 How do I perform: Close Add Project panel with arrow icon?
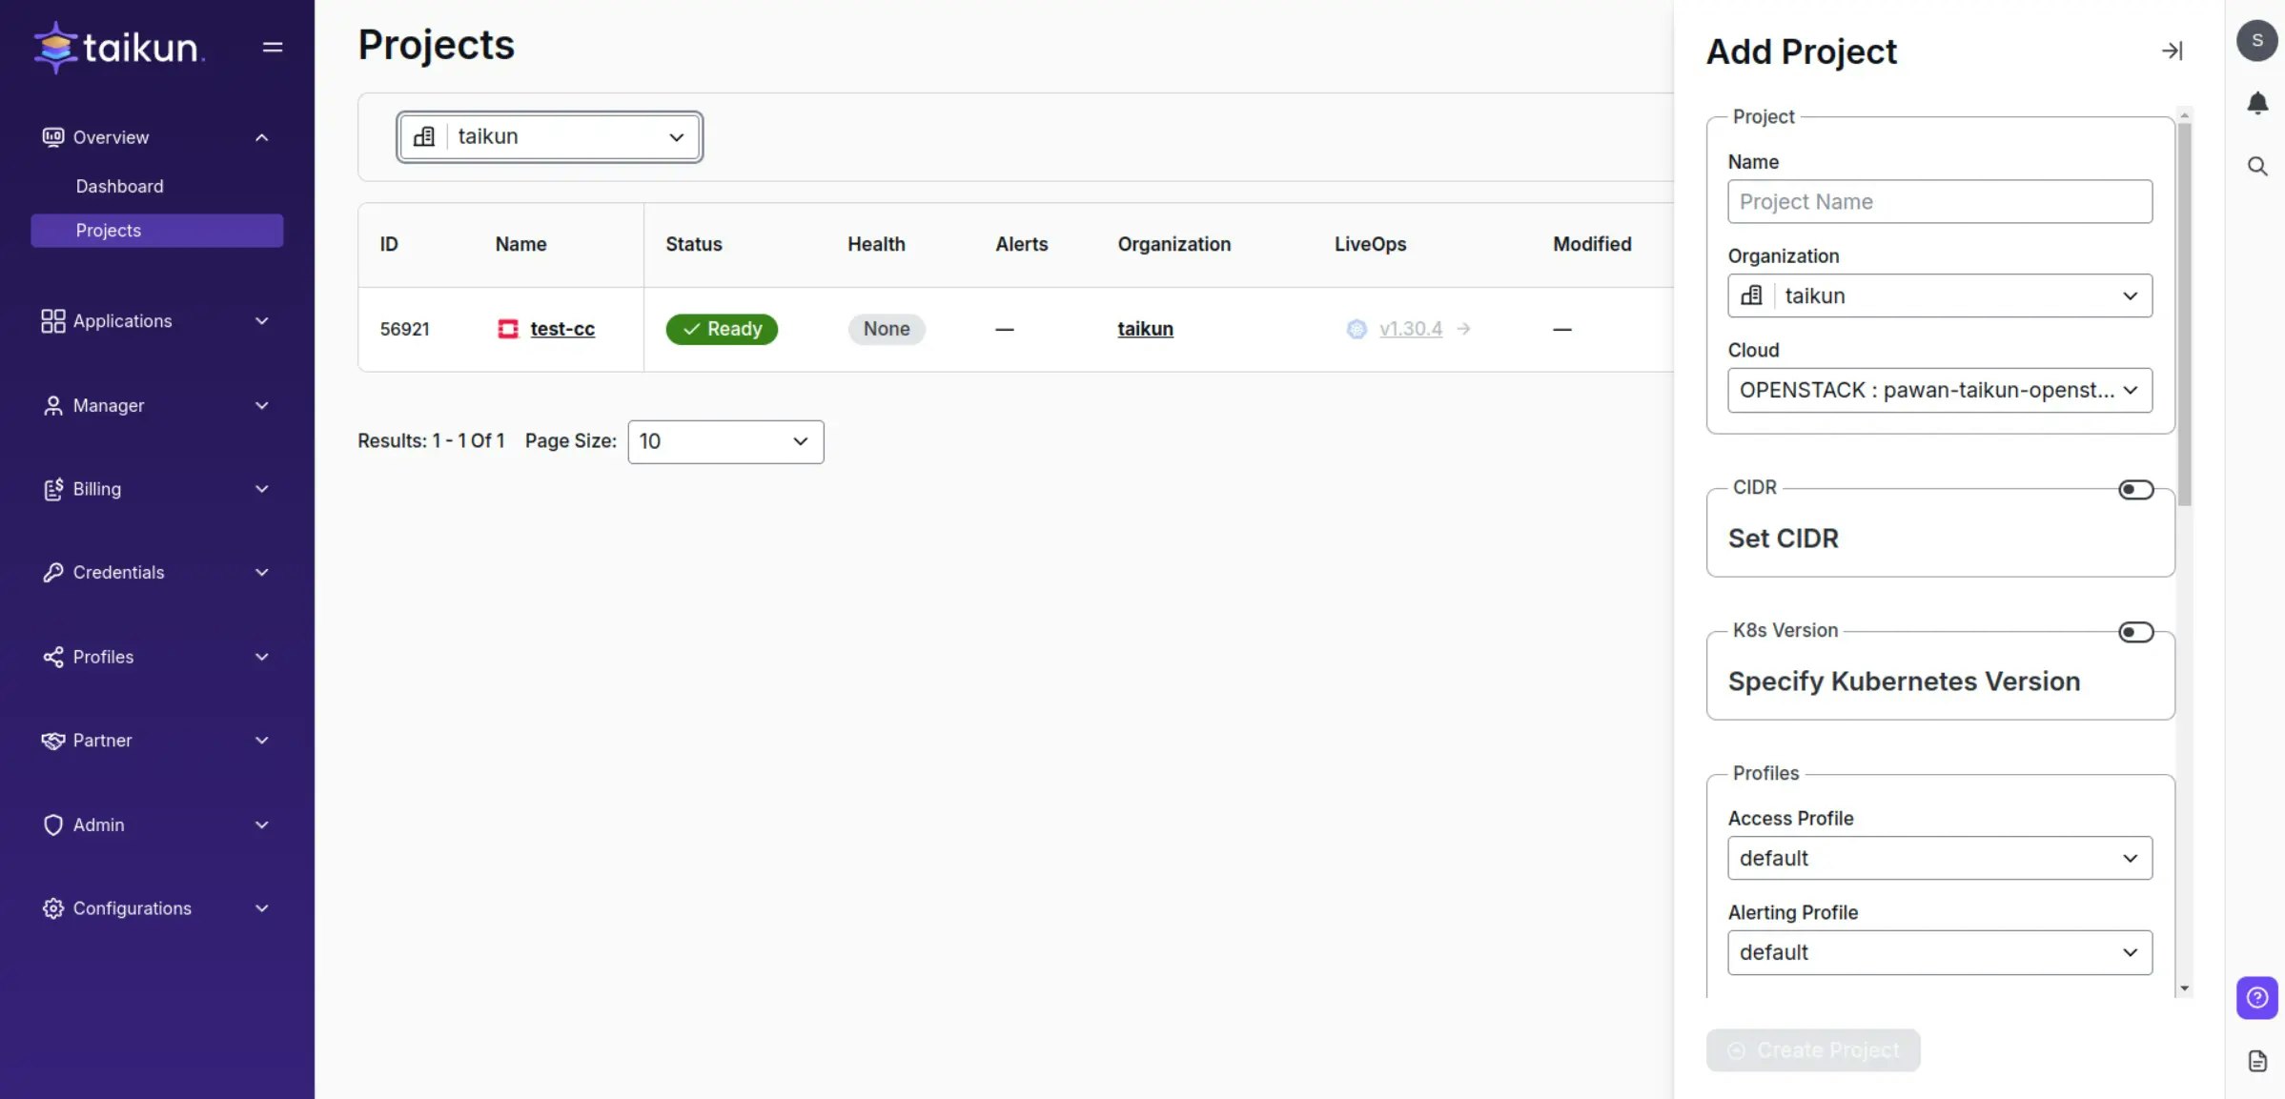coord(2172,51)
